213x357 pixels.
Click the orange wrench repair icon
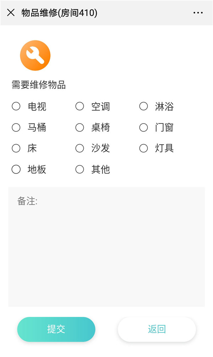click(35, 56)
